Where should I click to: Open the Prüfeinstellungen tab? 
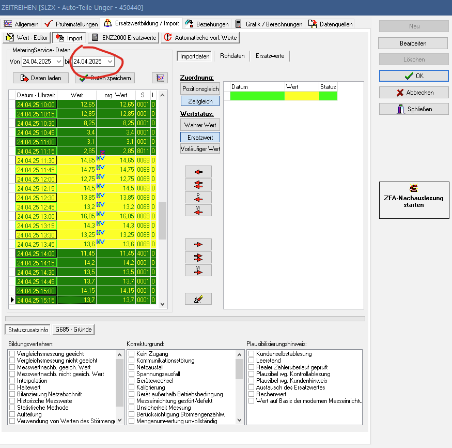71,24
